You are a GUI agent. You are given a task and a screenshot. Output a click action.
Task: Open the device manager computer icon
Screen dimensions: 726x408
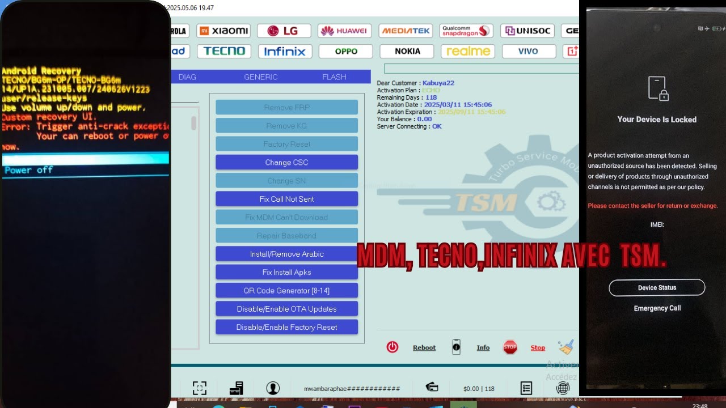236,388
